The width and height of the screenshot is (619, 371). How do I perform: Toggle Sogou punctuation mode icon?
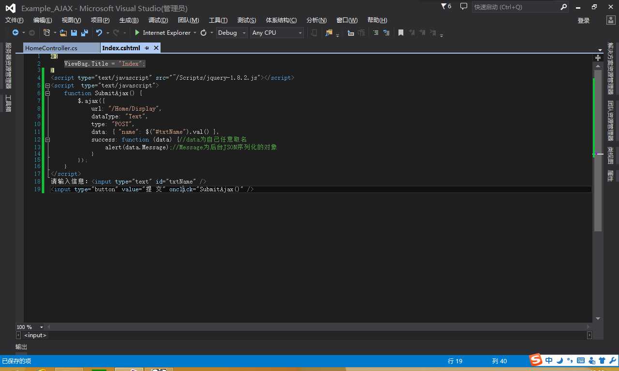click(570, 360)
